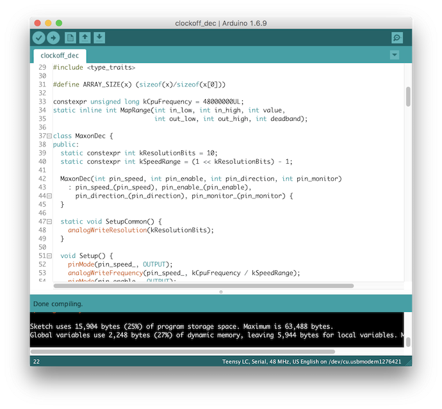Click 'int out_low, int out_high' parameter line
The image size is (442, 409).
[231, 119]
